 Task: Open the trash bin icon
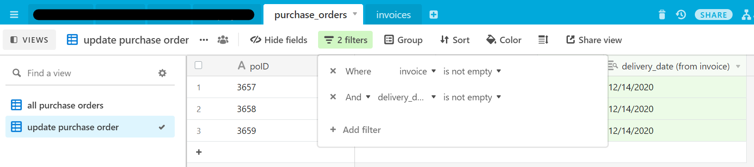pyautogui.click(x=662, y=15)
